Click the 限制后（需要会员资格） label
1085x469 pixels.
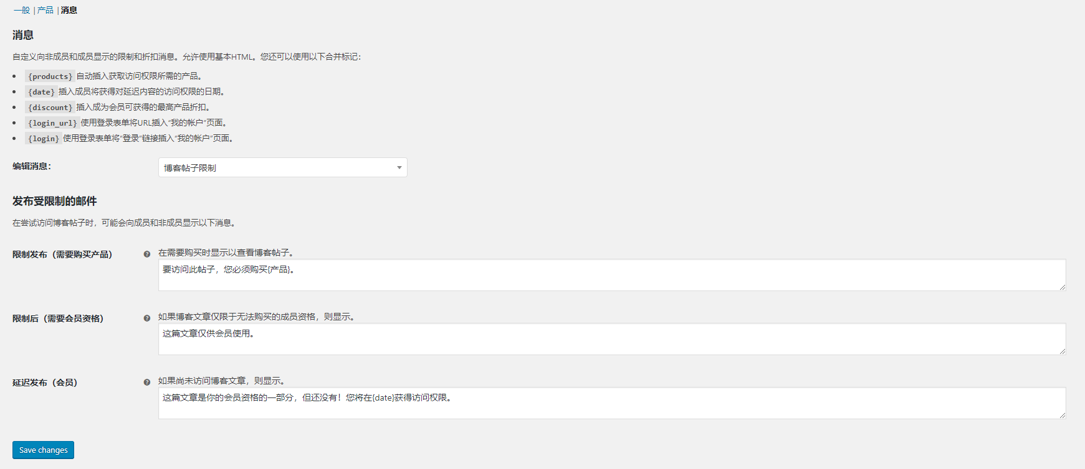[x=58, y=318]
